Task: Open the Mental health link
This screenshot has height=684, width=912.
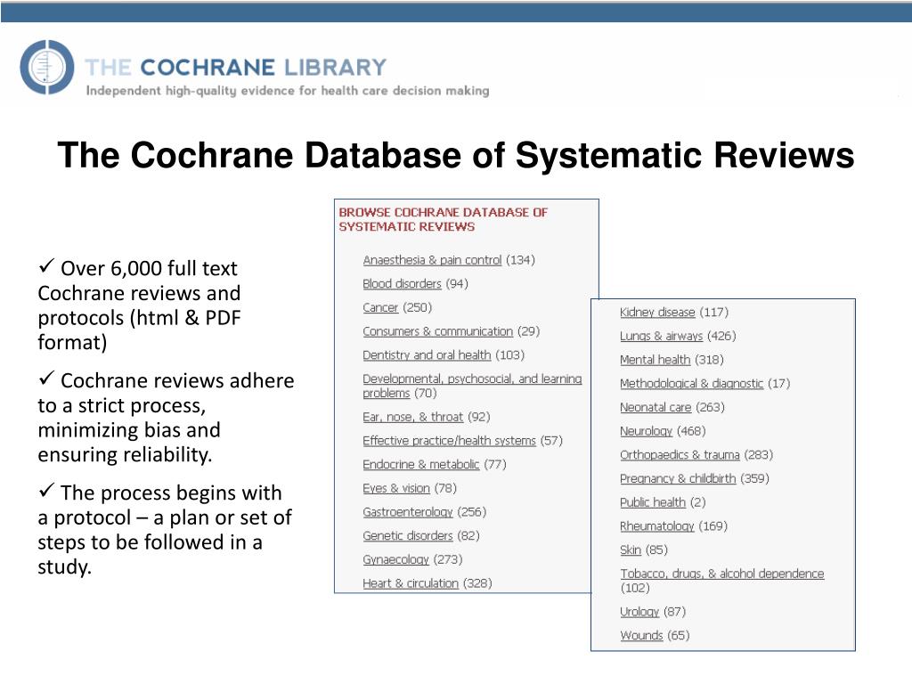Action: coord(655,360)
